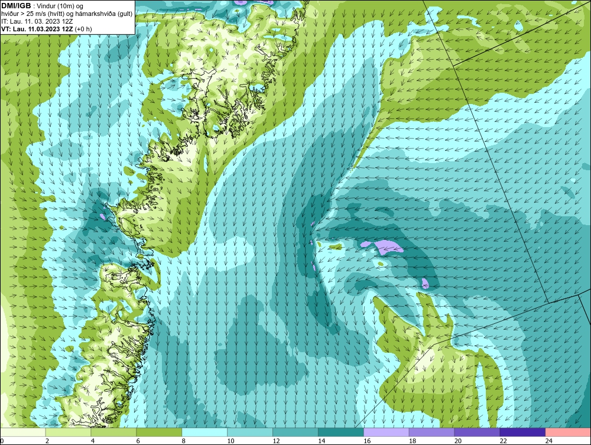591x445 pixels.
Task: Click the 18-20 m/s medium purple swatch
Action: pyautogui.click(x=431, y=432)
